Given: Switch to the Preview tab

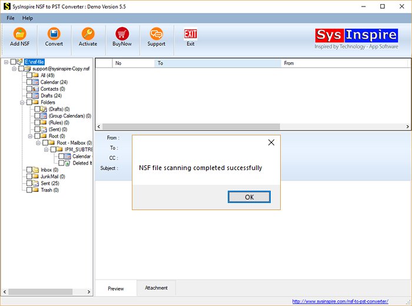Looking at the screenshot, I should coord(116,288).
